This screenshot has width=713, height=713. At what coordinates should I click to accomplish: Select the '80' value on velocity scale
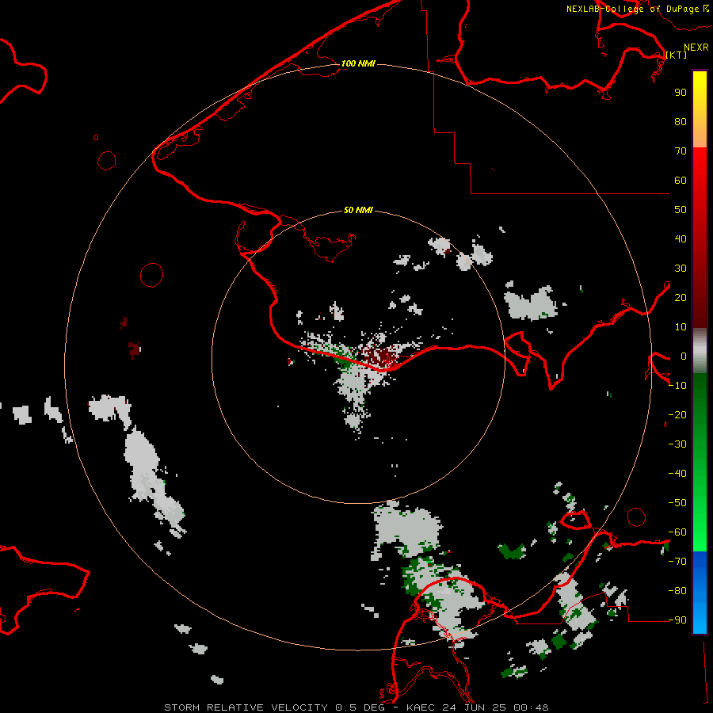pyautogui.click(x=681, y=121)
